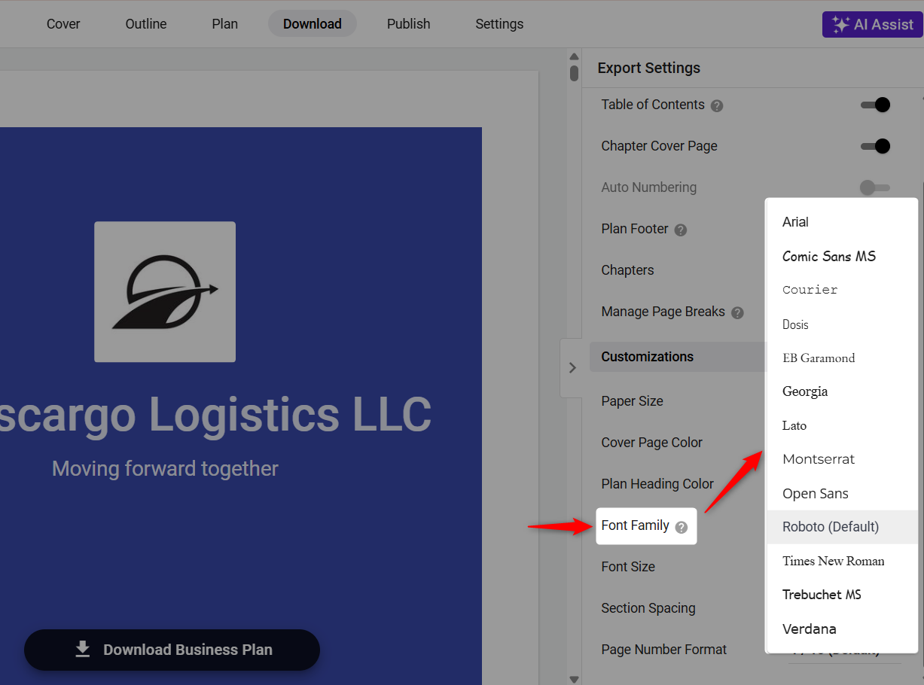Click the Plan Heading Color label
924x685 pixels.
pyautogui.click(x=657, y=484)
